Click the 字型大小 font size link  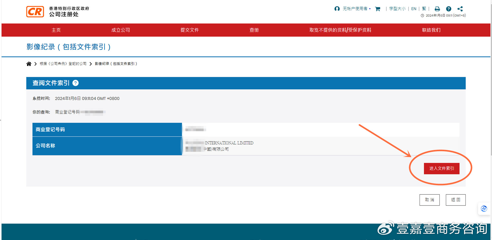click(397, 9)
